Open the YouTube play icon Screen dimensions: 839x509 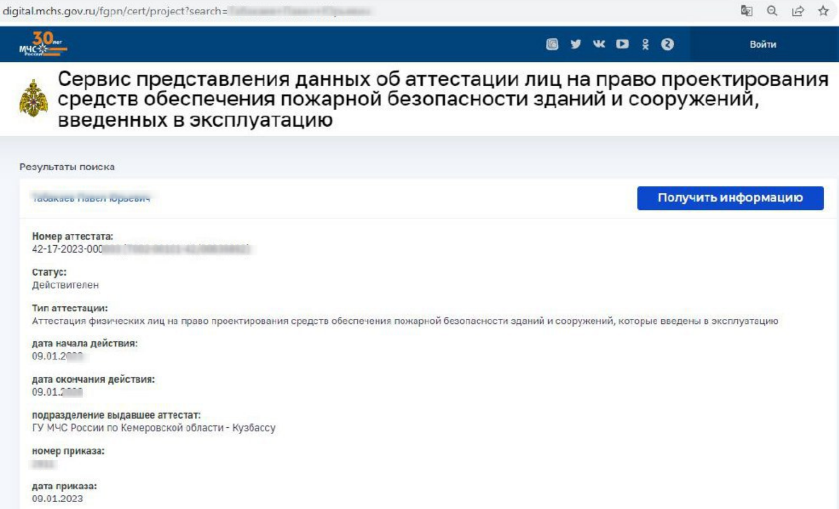point(623,44)
